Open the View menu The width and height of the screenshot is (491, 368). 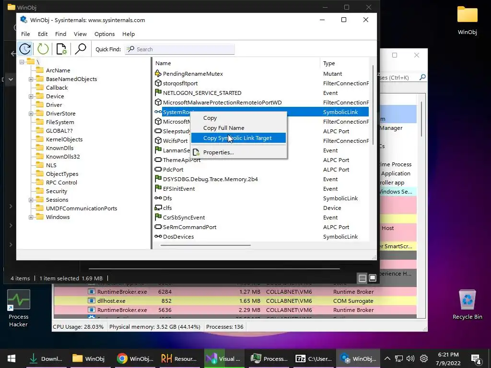[x=80, y=34]
